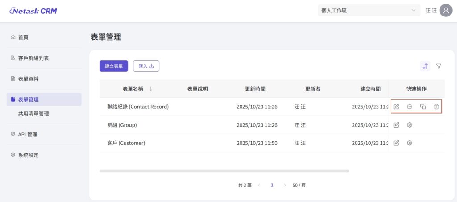Open settings gear for Customer form
The height and width of the screenshot is (202, 457).
pyautogui.click(x=409, y=143)
